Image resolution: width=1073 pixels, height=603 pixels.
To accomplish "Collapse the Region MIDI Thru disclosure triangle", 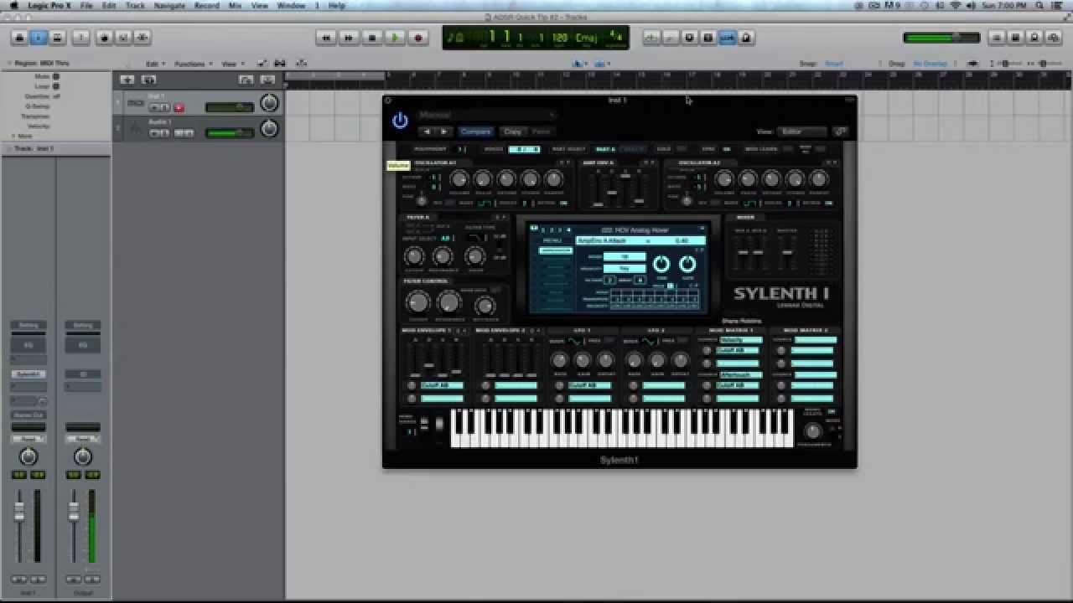I will point(9,64).
